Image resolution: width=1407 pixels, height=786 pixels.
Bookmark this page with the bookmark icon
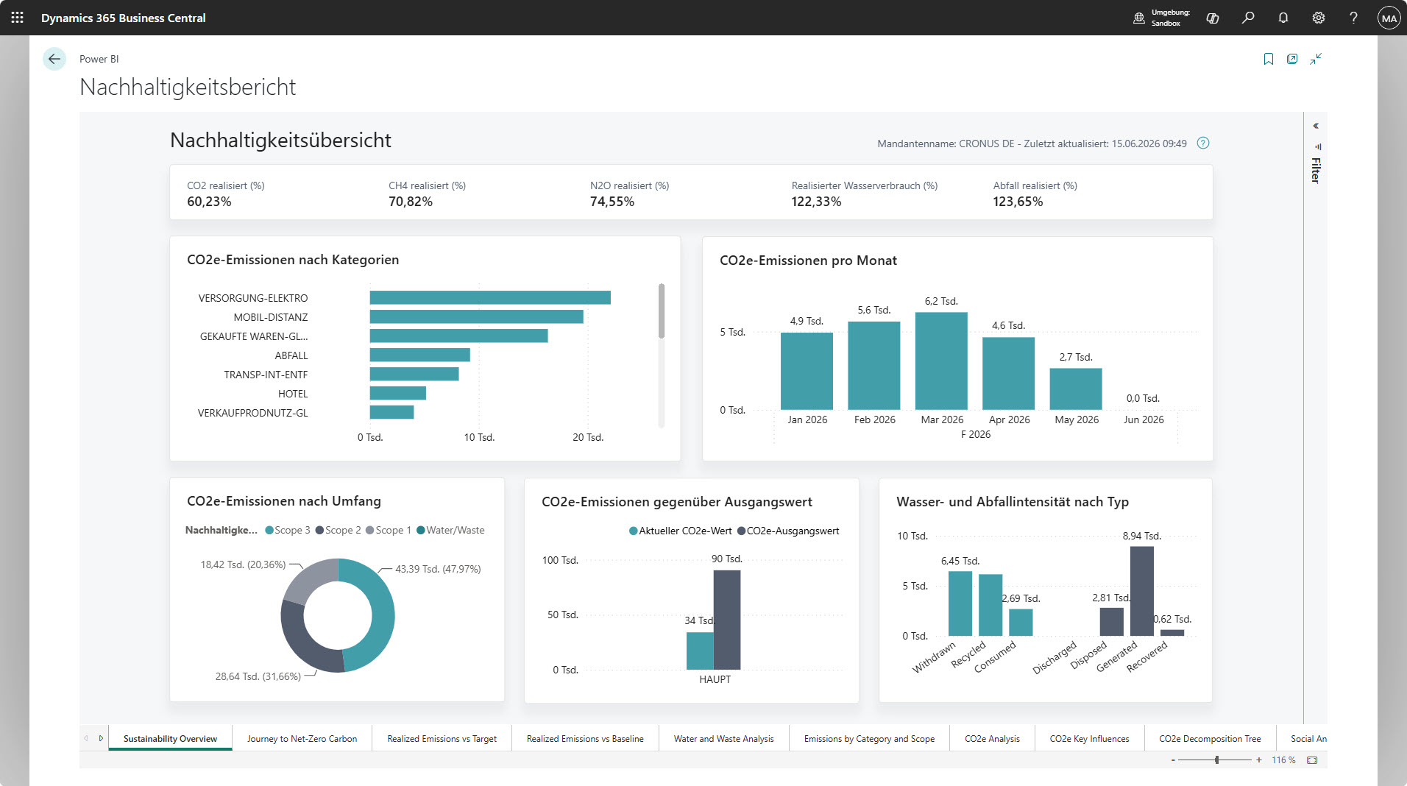pyautogui.click(x=1269, y=59)
